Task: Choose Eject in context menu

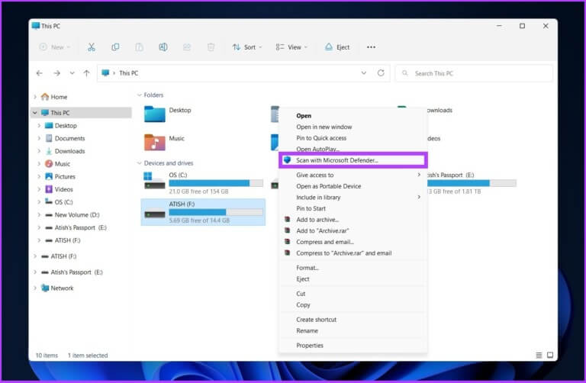Action: [353, 279]
